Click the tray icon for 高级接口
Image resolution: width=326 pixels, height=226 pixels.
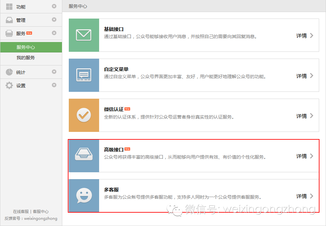point(84,154)
